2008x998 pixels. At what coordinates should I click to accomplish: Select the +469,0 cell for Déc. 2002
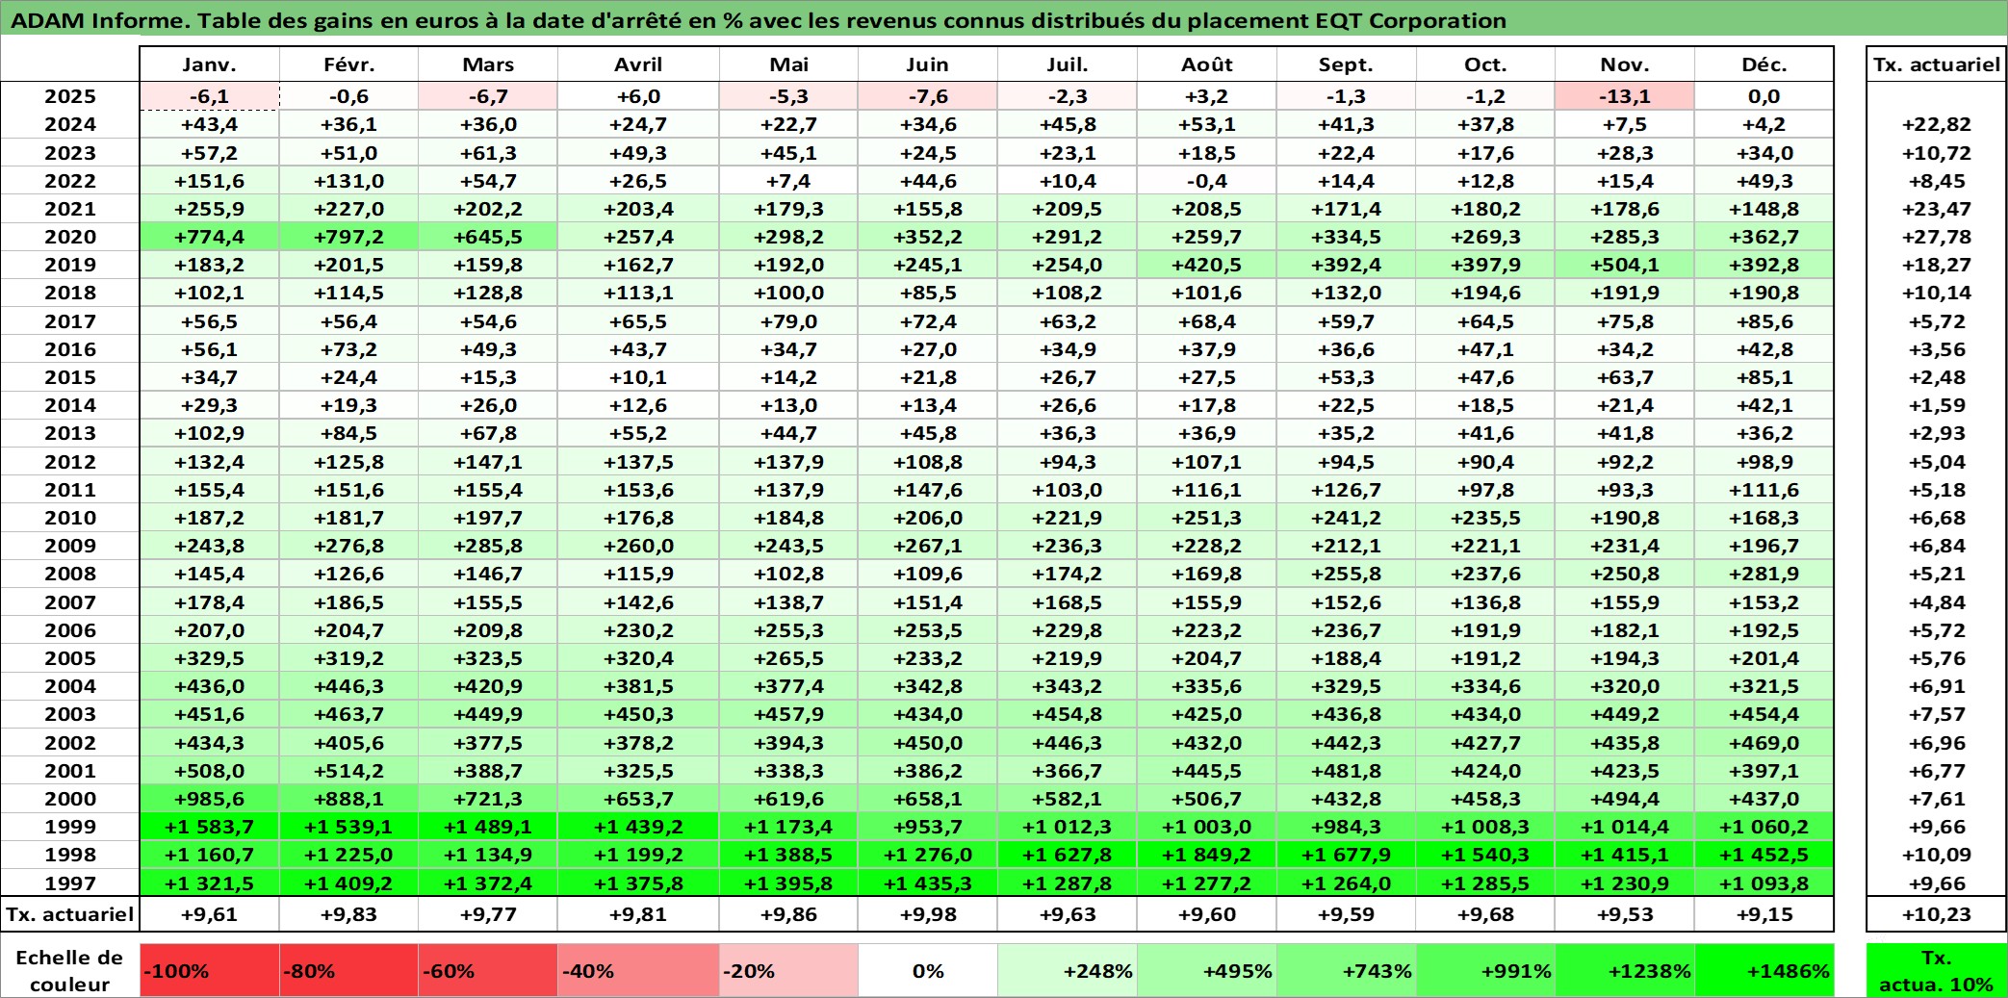coord(1764,743)
